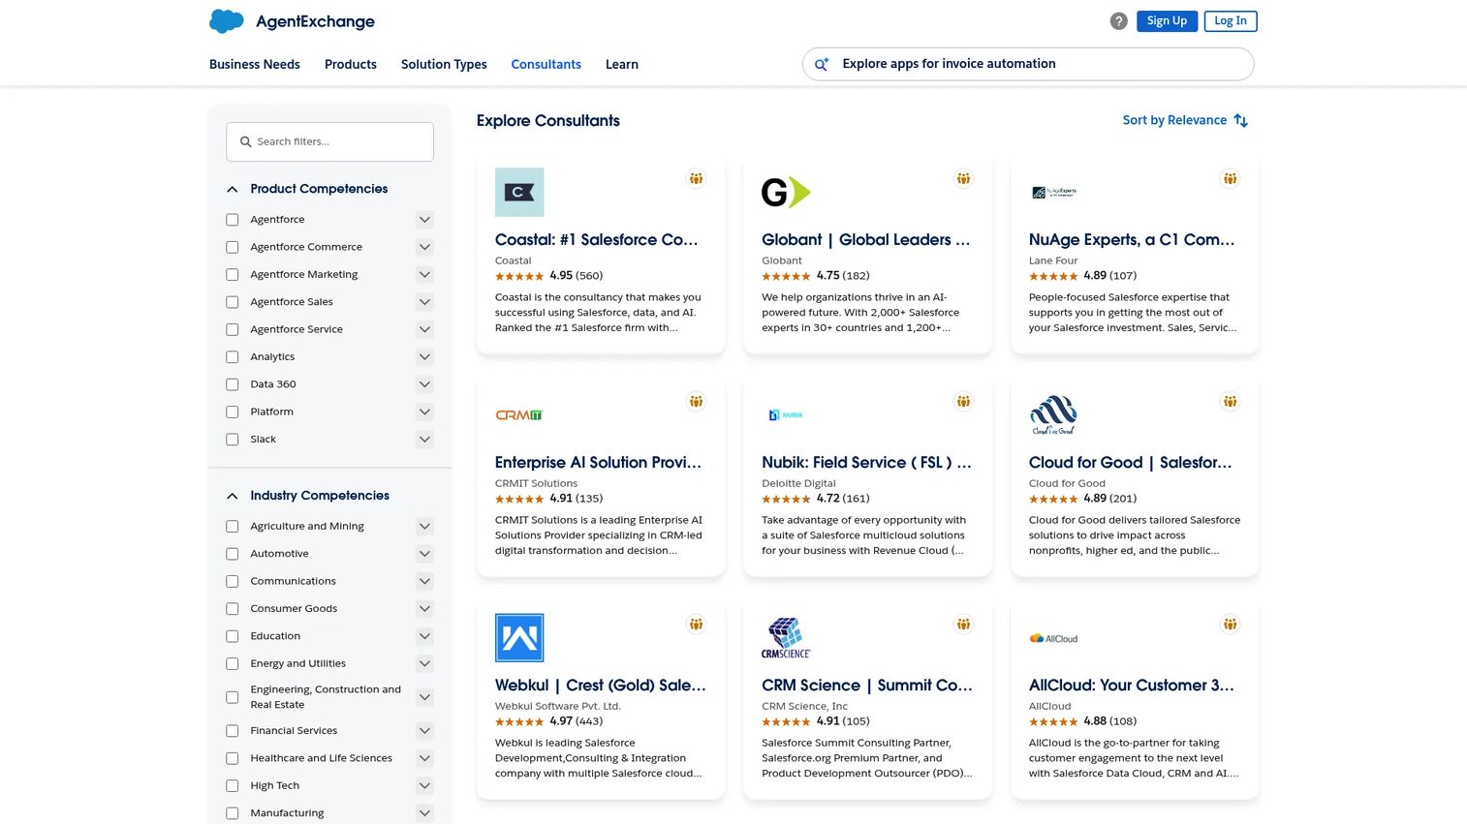1467x824 pixels.
Task: Click the partner badge on NuAge Experts card
Action: [1230, 178]
